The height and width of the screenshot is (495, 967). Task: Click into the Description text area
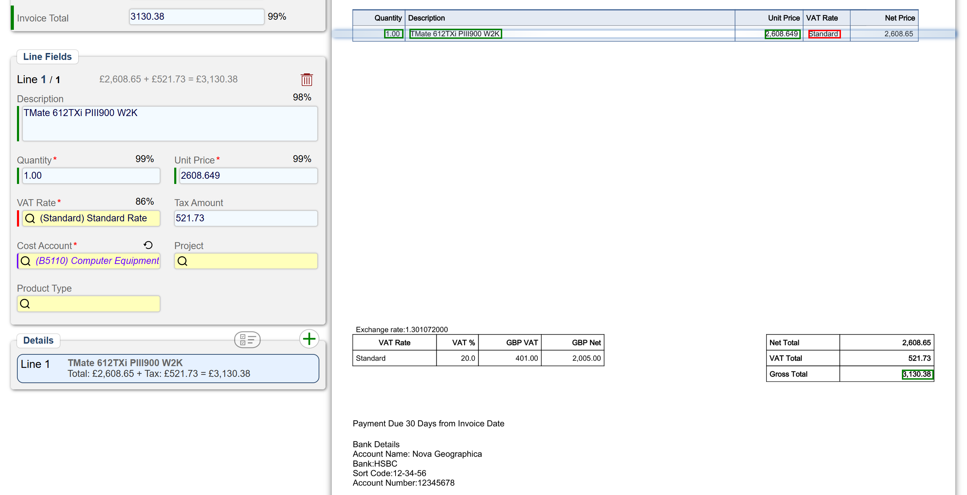pos(170,124)
